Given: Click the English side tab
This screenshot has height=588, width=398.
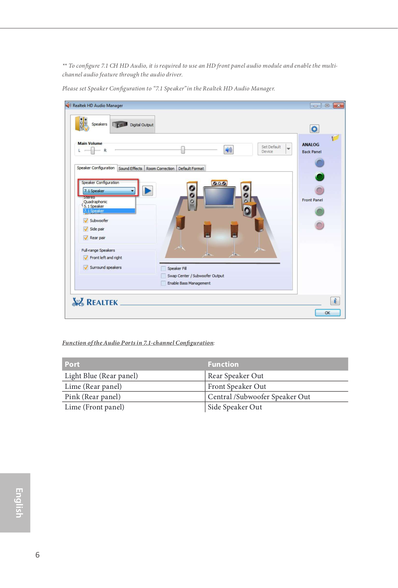Looking at the screenshot, I should (15, 503).
